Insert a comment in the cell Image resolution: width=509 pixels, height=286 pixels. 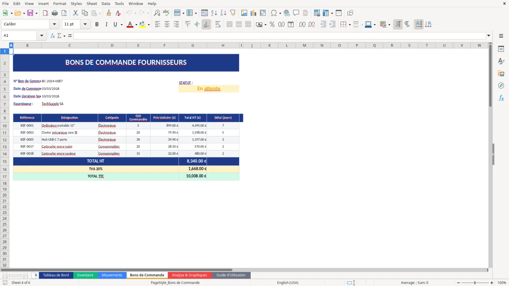tap(296, 13)
